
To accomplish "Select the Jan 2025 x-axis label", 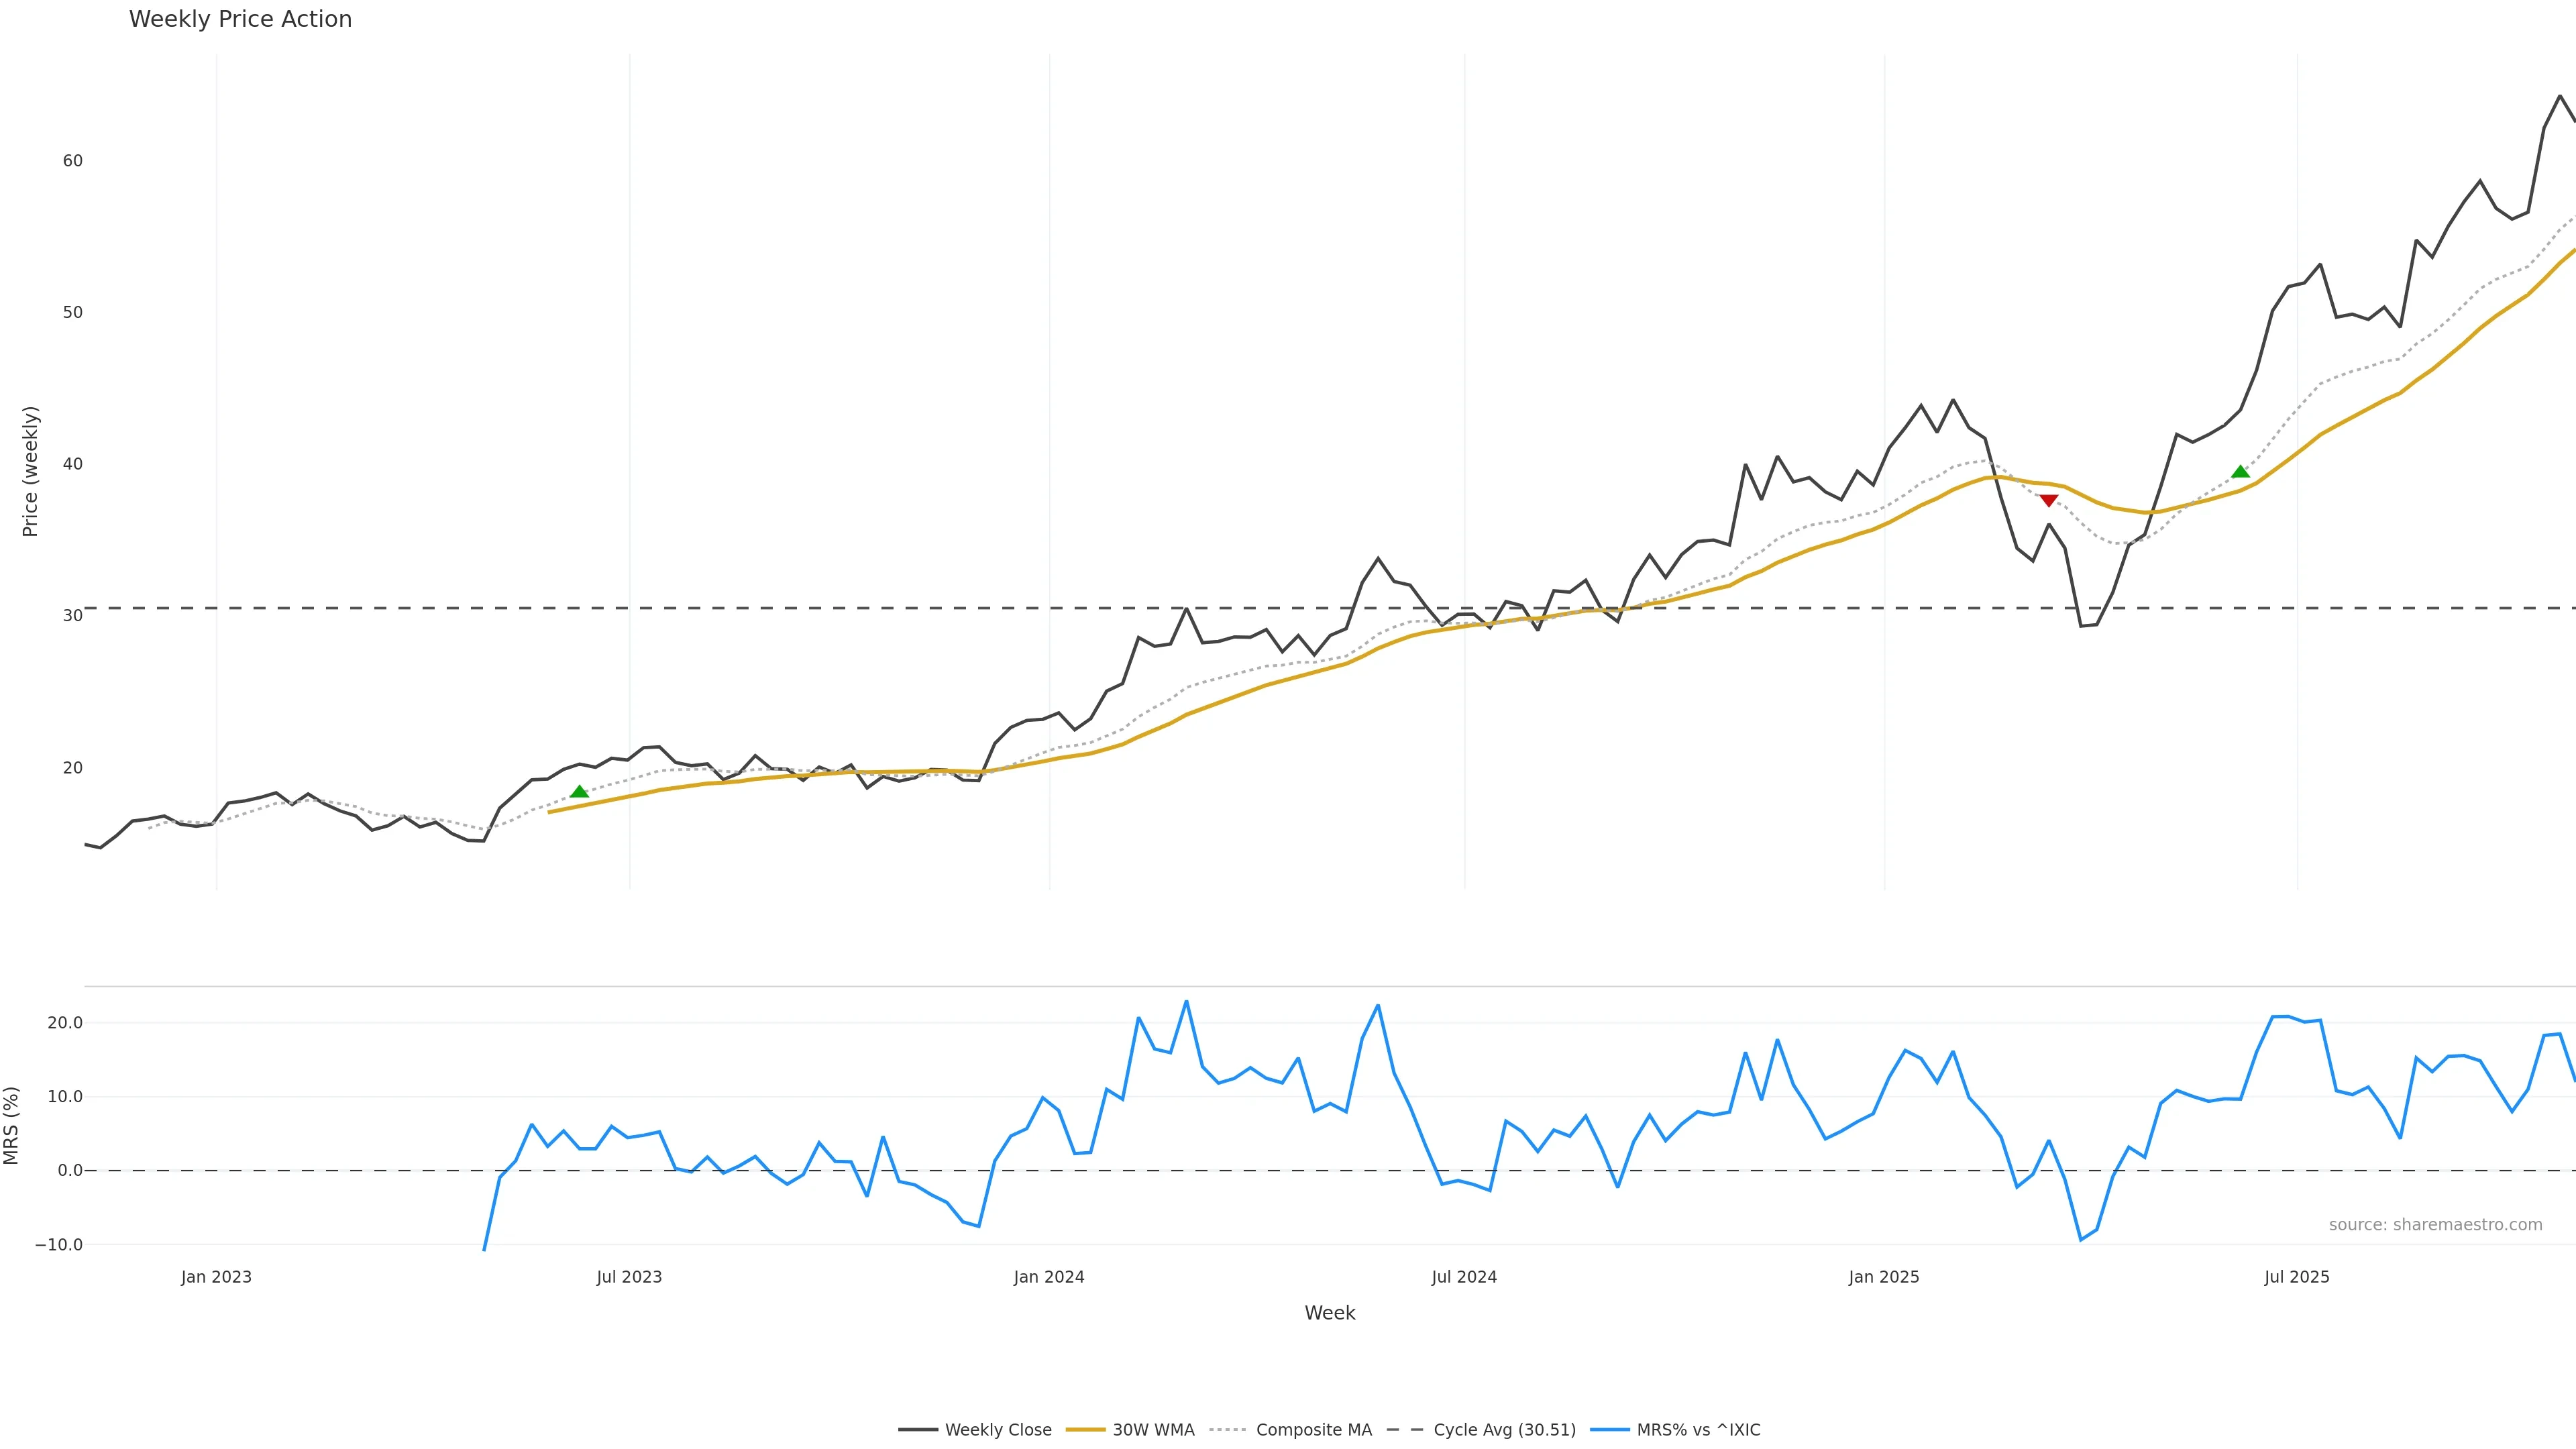I will (x=1884, y=1277).
